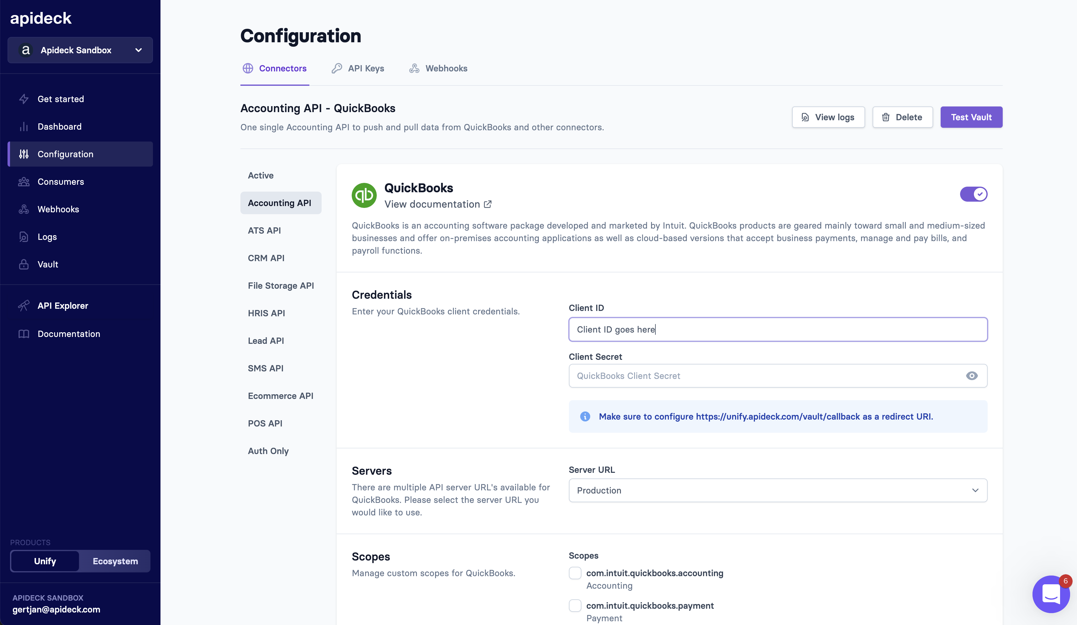Show the Client Secret with eye icon
The image size is (1077, 625).
tap(971, 376)
